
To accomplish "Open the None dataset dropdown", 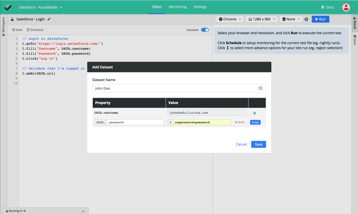I will (x=291, y=19).
